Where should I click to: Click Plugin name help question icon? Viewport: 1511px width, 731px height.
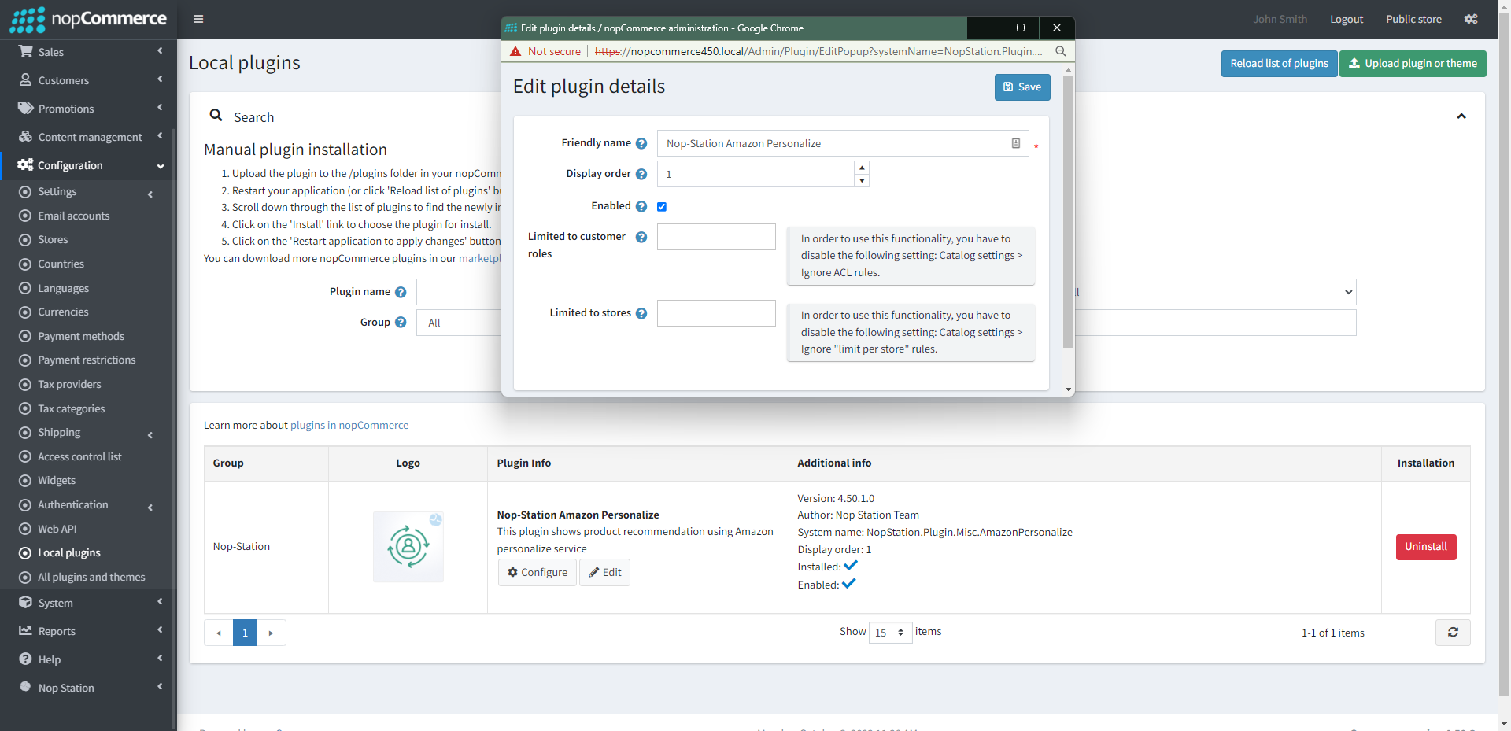(401, 292)
